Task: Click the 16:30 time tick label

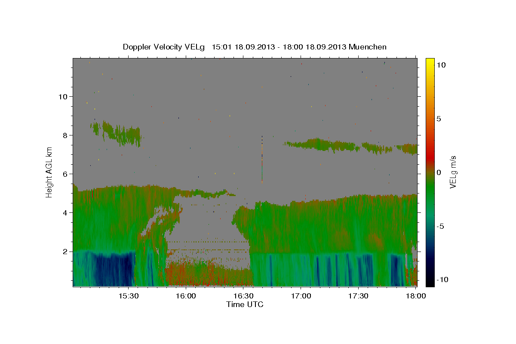Action: coord(243,296)
